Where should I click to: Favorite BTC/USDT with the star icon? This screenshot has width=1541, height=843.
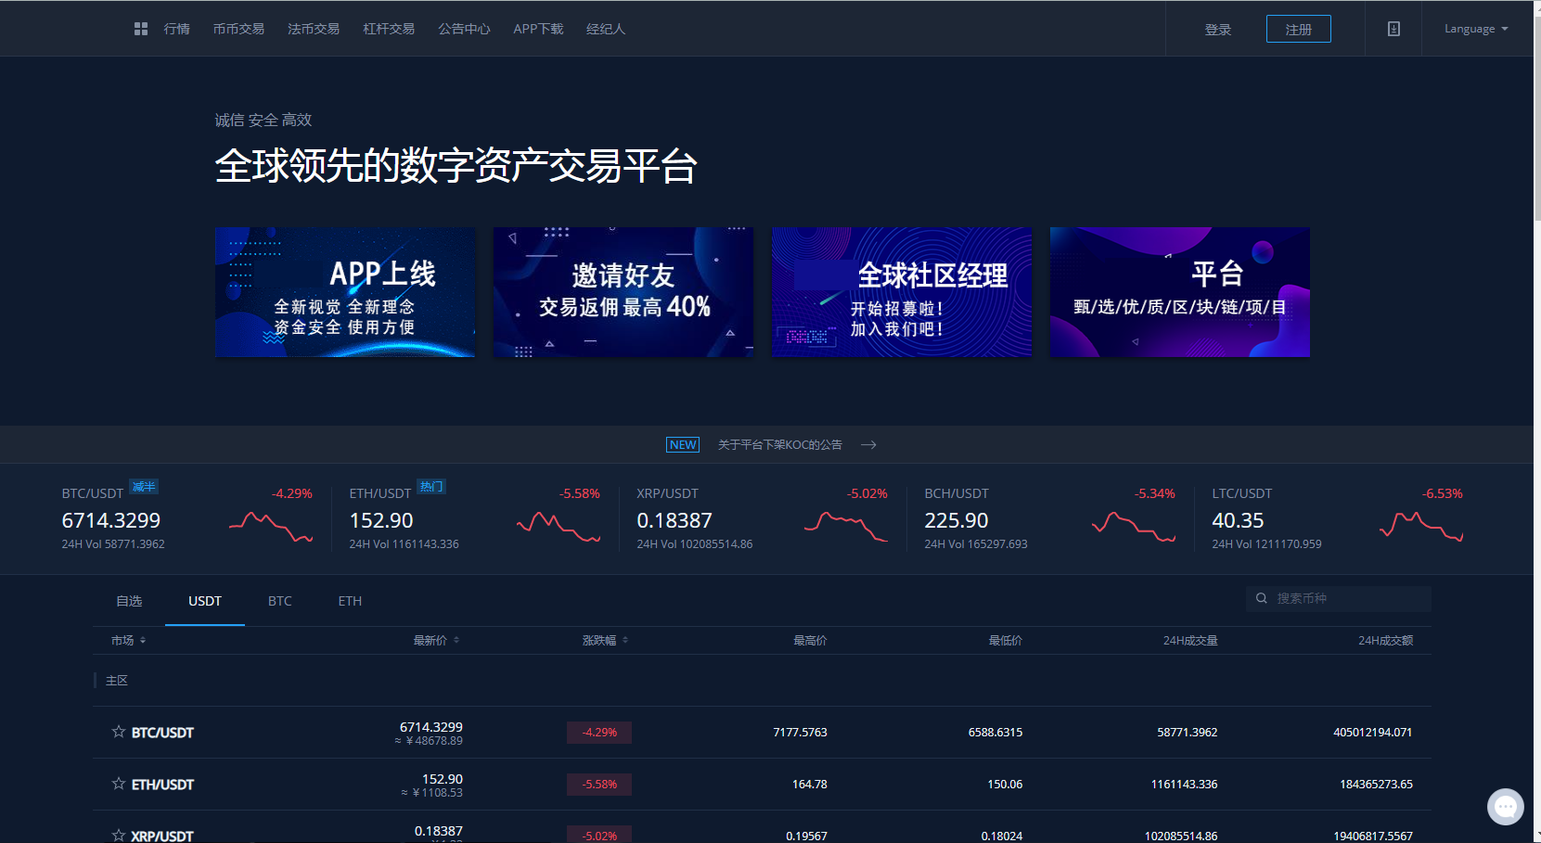tap(119, 732)
